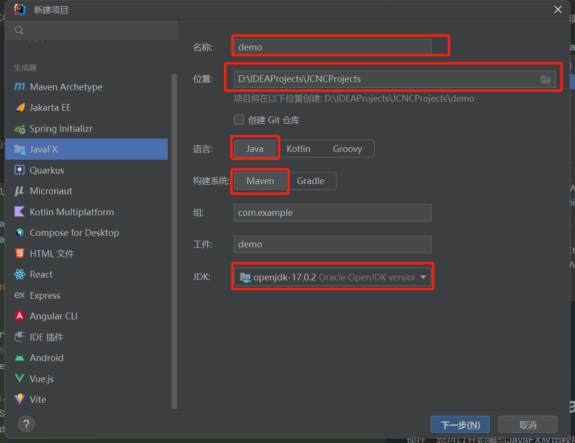Screen dimensions: 575x443
Task: Open the JDK version dropdown
Action: tap(423, 277)
